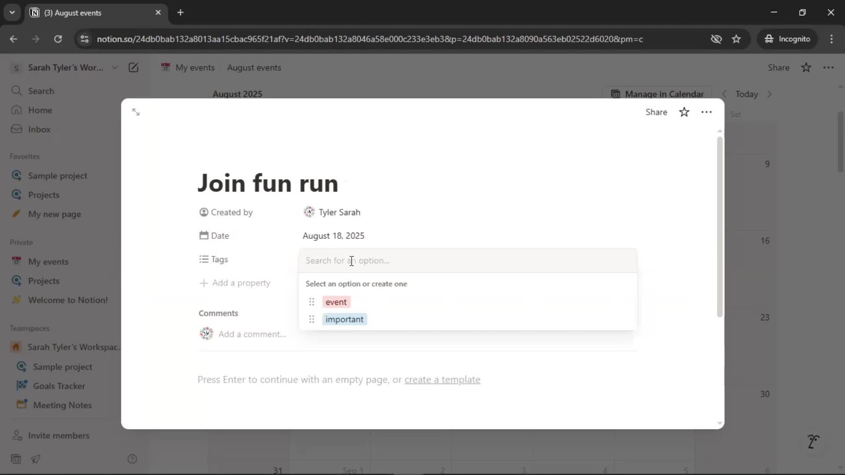Click the Add a comment field
This screenshot has width=845, height=475.
coord(252,334)
